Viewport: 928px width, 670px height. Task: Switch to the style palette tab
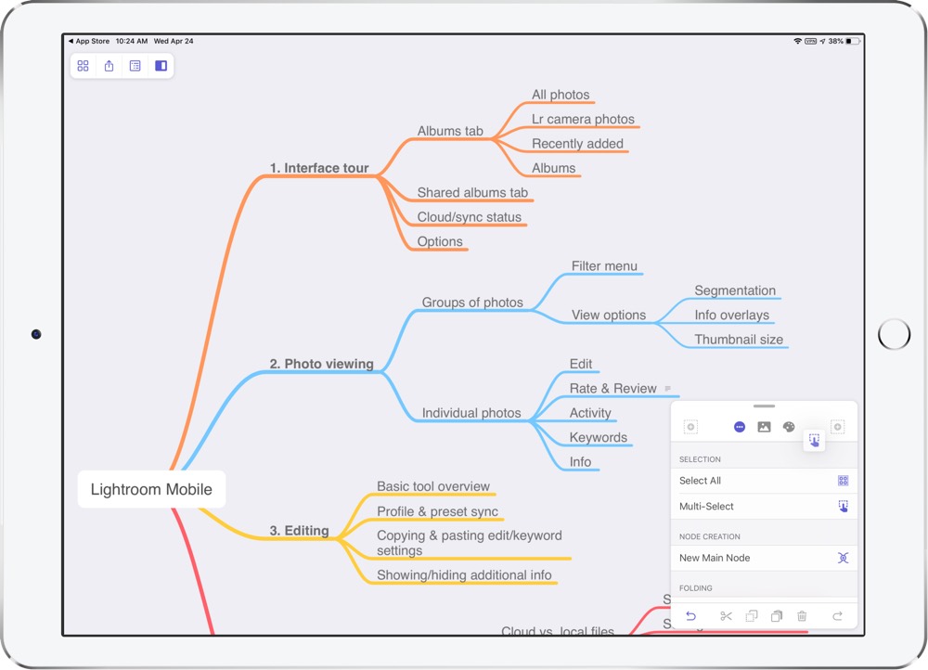pyautogui.click(x=789, y=427)
